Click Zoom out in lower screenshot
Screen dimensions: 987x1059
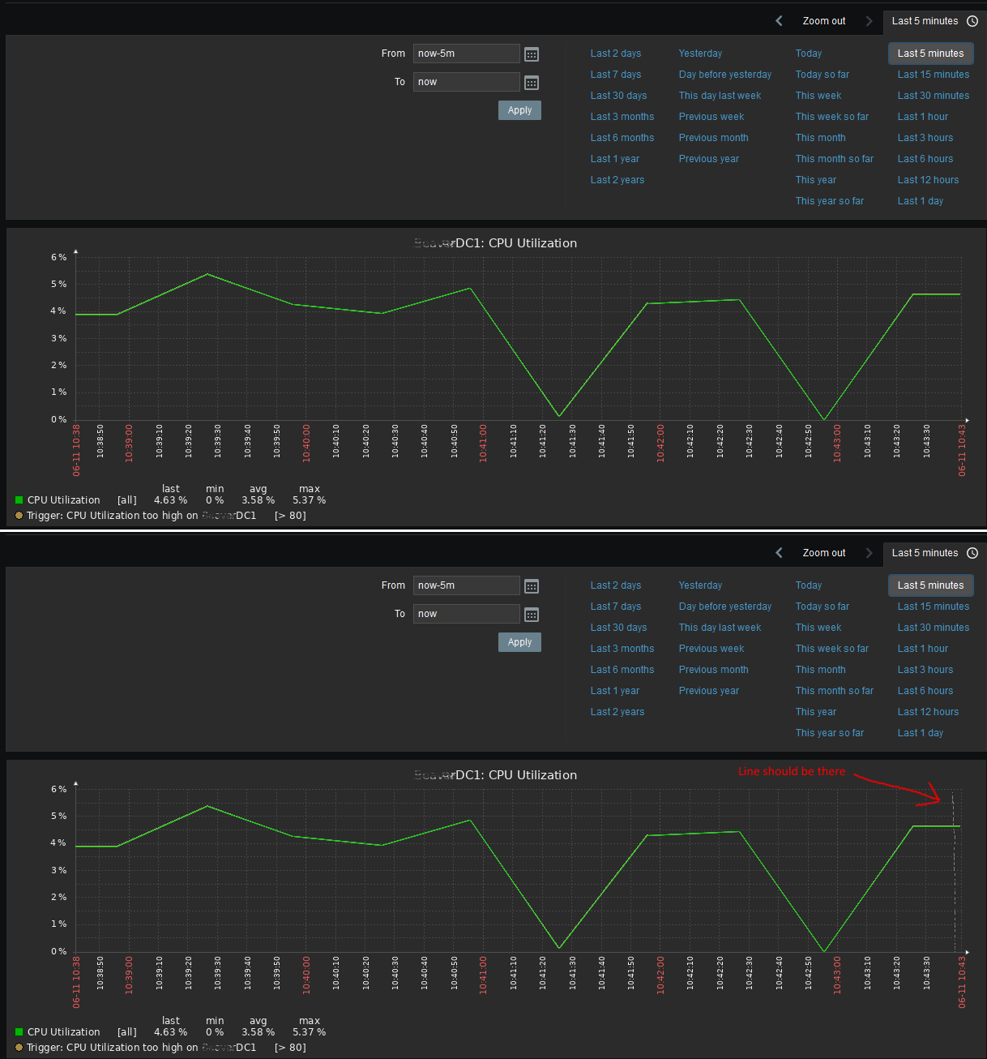823,553
